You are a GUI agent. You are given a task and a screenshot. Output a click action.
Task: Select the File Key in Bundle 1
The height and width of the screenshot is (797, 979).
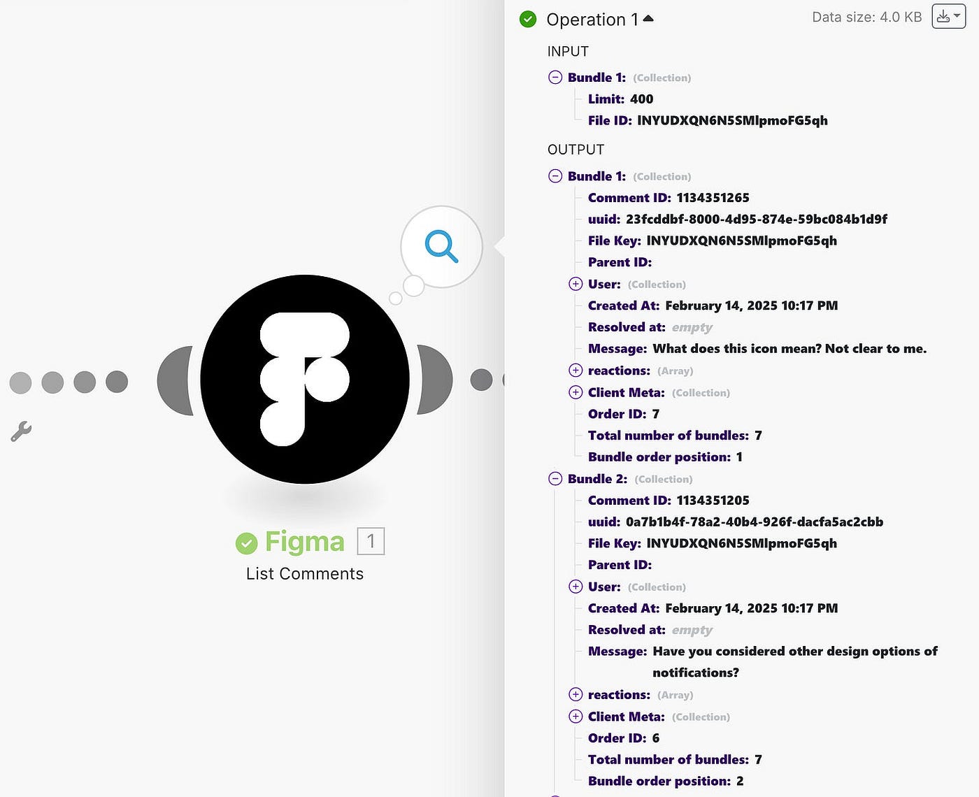[741, 240]
